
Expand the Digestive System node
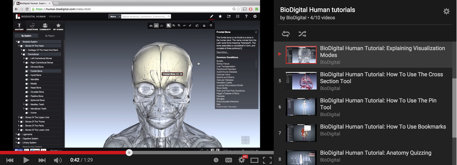pos(16,138)
